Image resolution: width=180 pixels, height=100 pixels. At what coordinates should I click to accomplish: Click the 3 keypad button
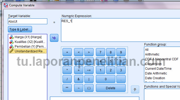point(121,70)
